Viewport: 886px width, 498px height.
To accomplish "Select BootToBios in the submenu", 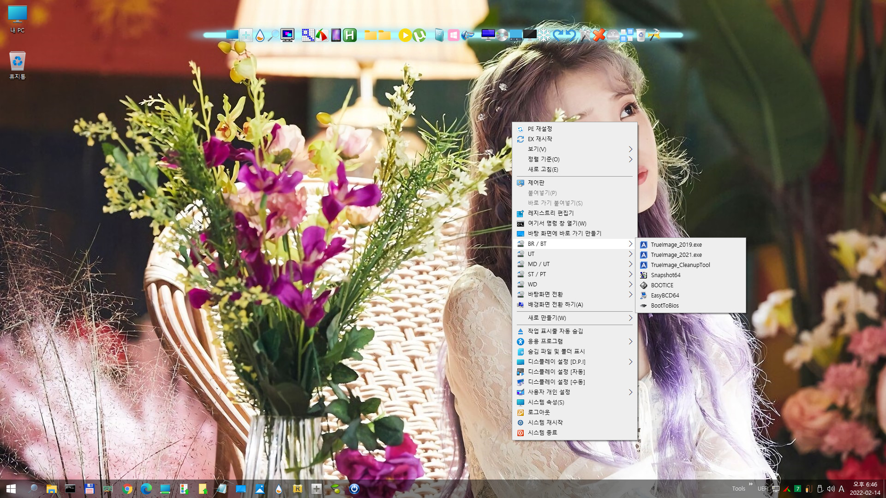I will click(x=690, y=306).
